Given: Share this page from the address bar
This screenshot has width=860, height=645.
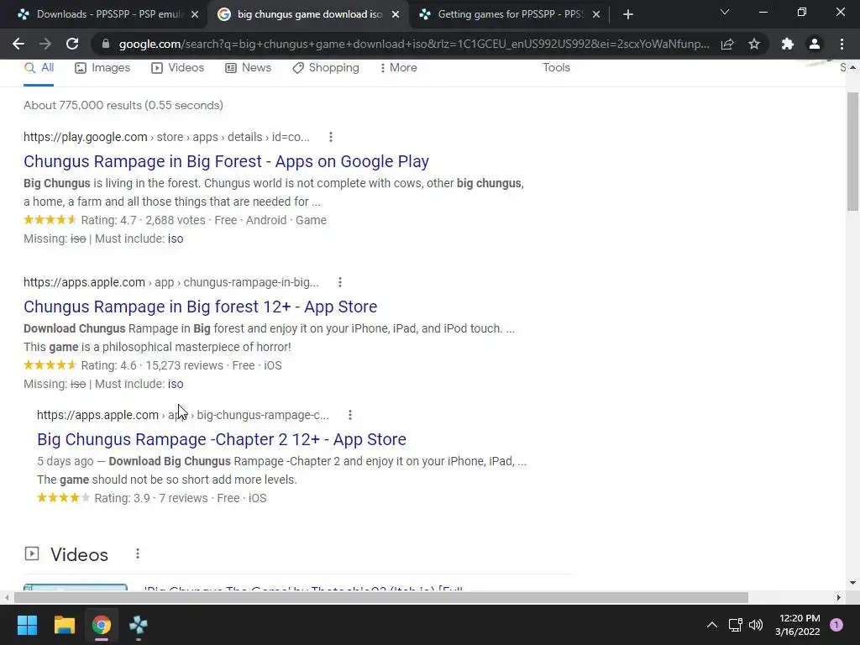Looking at the screenshot, I should click(727, 44).
